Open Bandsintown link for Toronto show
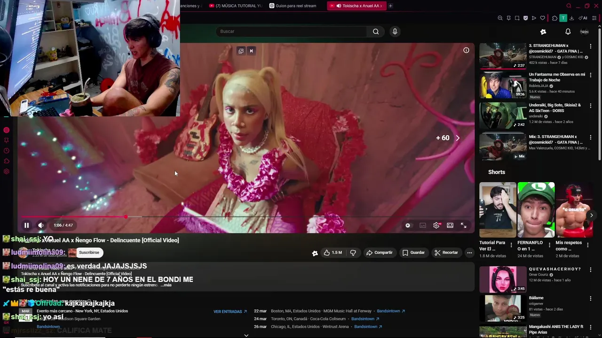This screenshot has height=338, width=602. 365,319
